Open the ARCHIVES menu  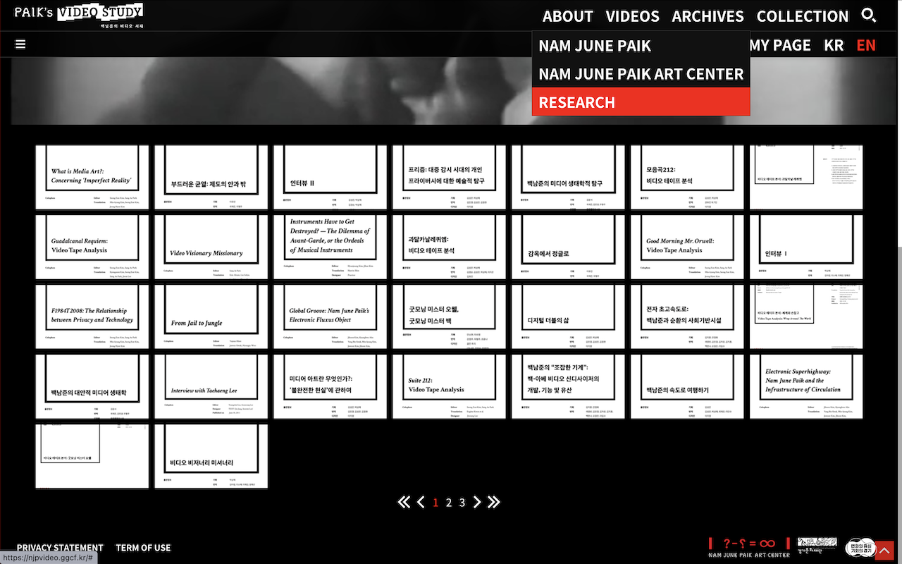[x=708, y=16]
